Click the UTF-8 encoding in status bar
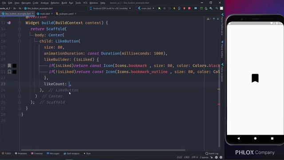This screenshot has height=160, width=284. point(195,157)
